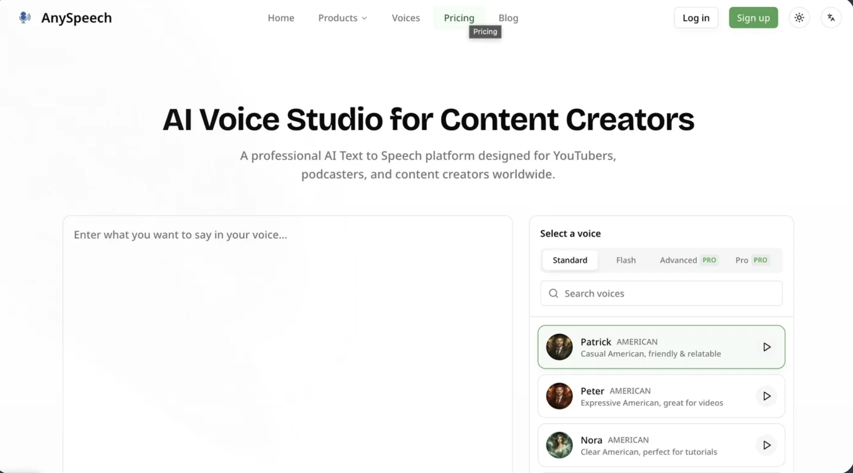Open the Voices page from navigation
The height and width of the screenshot is (473, 853).
pos(405,18)
